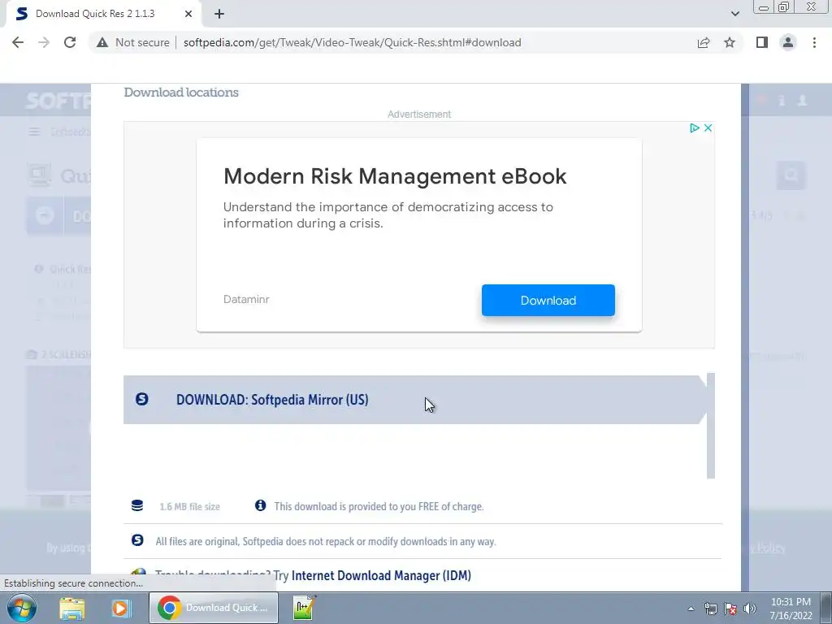The image size is (832, 624).
Task: Click the info icon beside FREE of charge
Action: (x=260, y=505)
